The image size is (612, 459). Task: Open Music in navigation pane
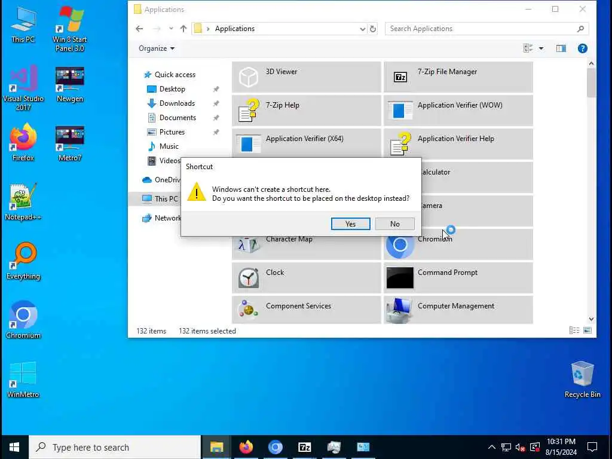169,146
